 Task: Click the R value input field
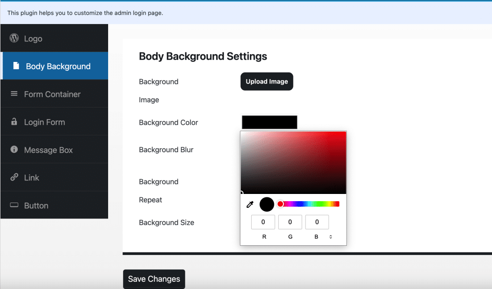pos(263,222)
